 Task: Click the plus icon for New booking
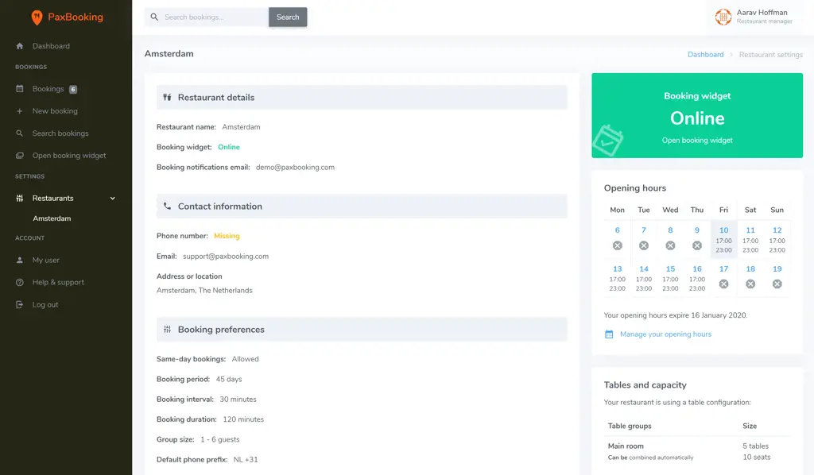[20, 111]
